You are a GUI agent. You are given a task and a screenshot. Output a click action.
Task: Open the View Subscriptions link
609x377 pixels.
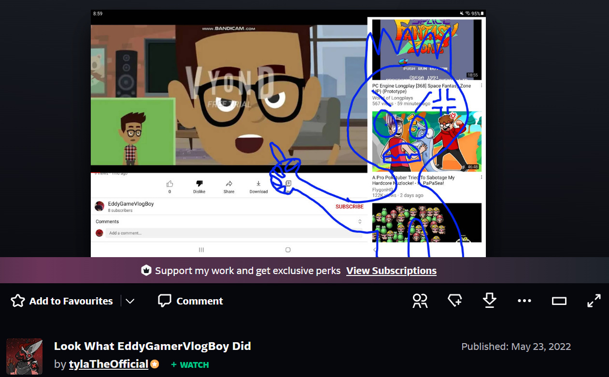point(391,271)
